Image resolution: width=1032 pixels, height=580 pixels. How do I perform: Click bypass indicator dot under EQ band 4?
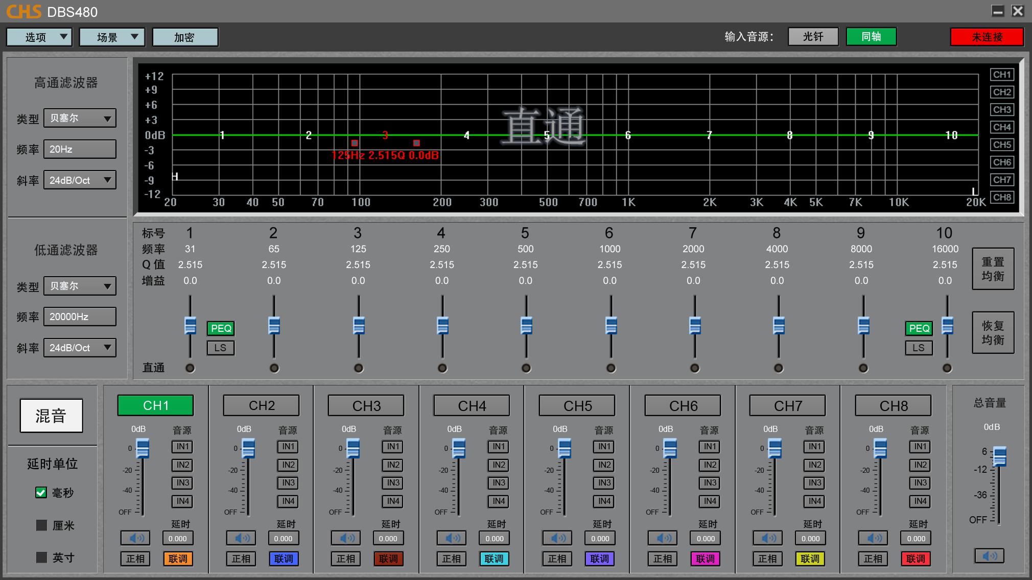coord(442,368)
